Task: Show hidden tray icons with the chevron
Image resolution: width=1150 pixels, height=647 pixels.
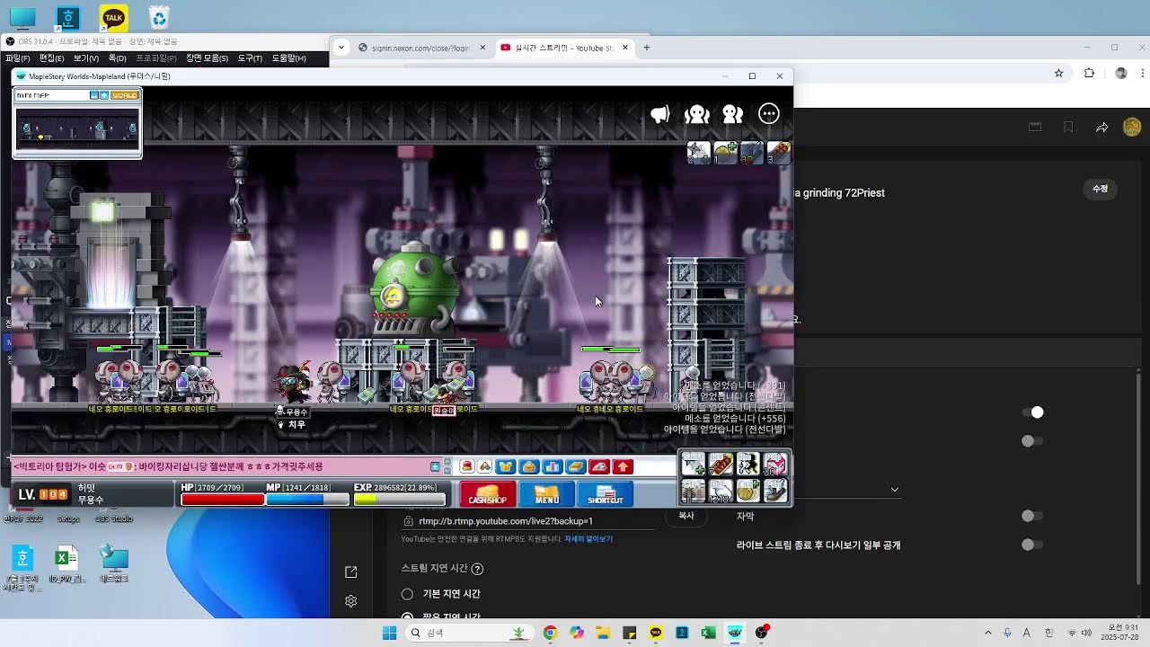Action: tap(988, 633)
